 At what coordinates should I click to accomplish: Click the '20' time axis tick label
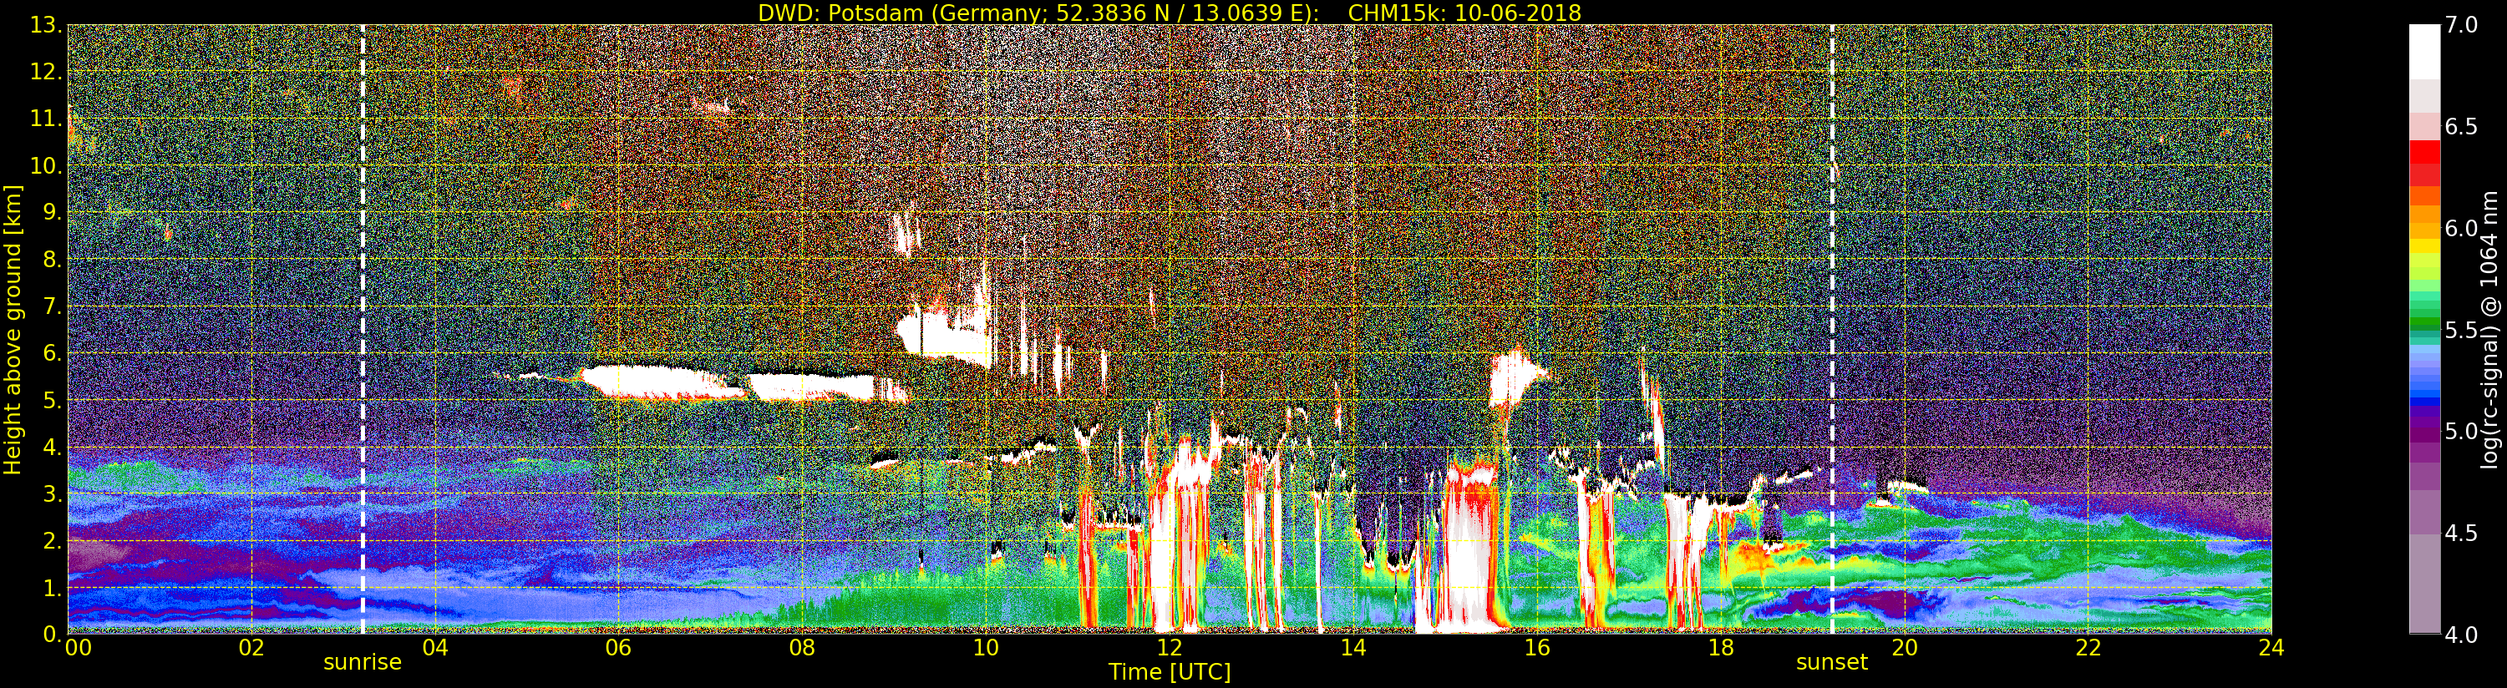1904,648
